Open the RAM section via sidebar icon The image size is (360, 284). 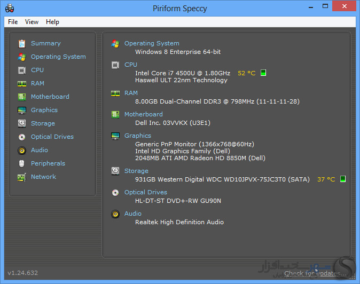pyautogui.click(x=22, y=83)
